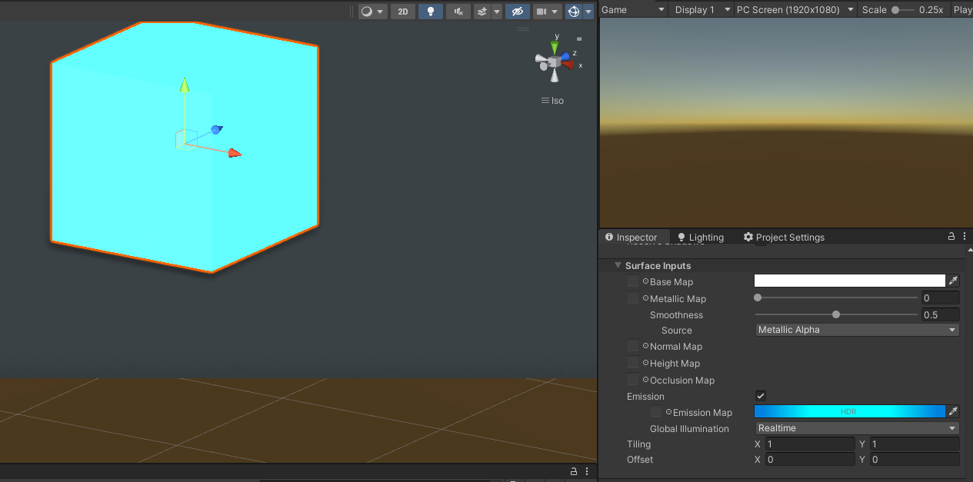Toggle scene visibility (crossed-eye icon)
Screen dimensions: 973x482
point(517,11)
